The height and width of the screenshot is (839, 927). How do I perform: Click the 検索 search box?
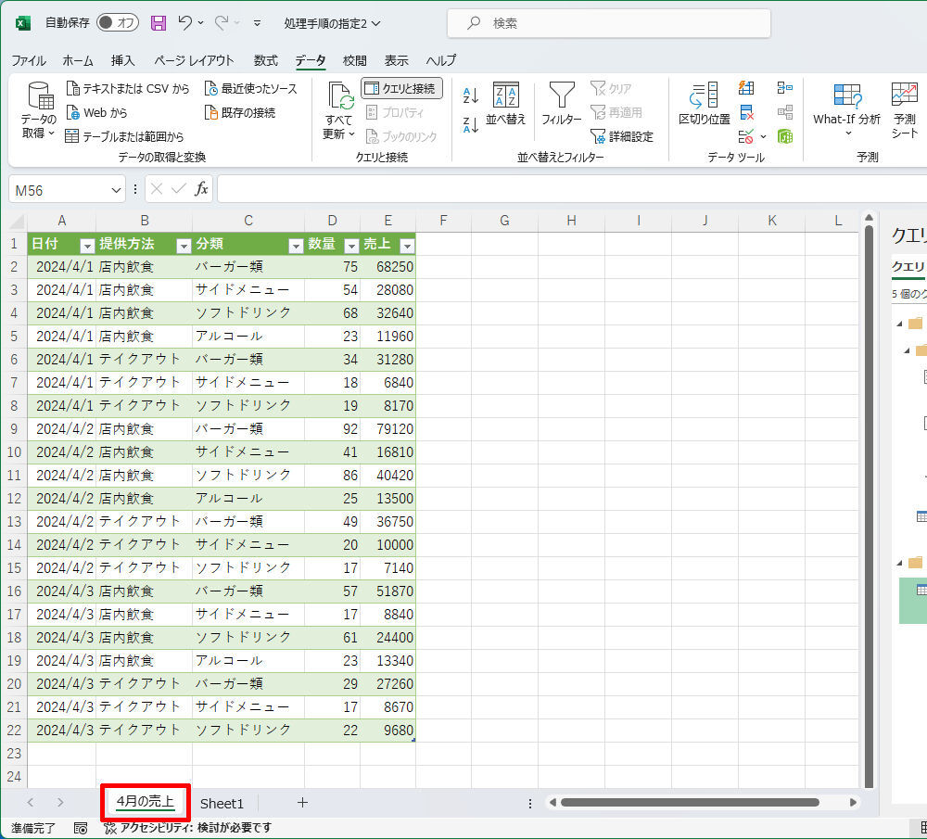[x=608, y=23]
